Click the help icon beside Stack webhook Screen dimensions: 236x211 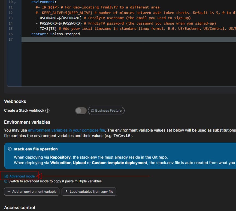tap(47, 111)
